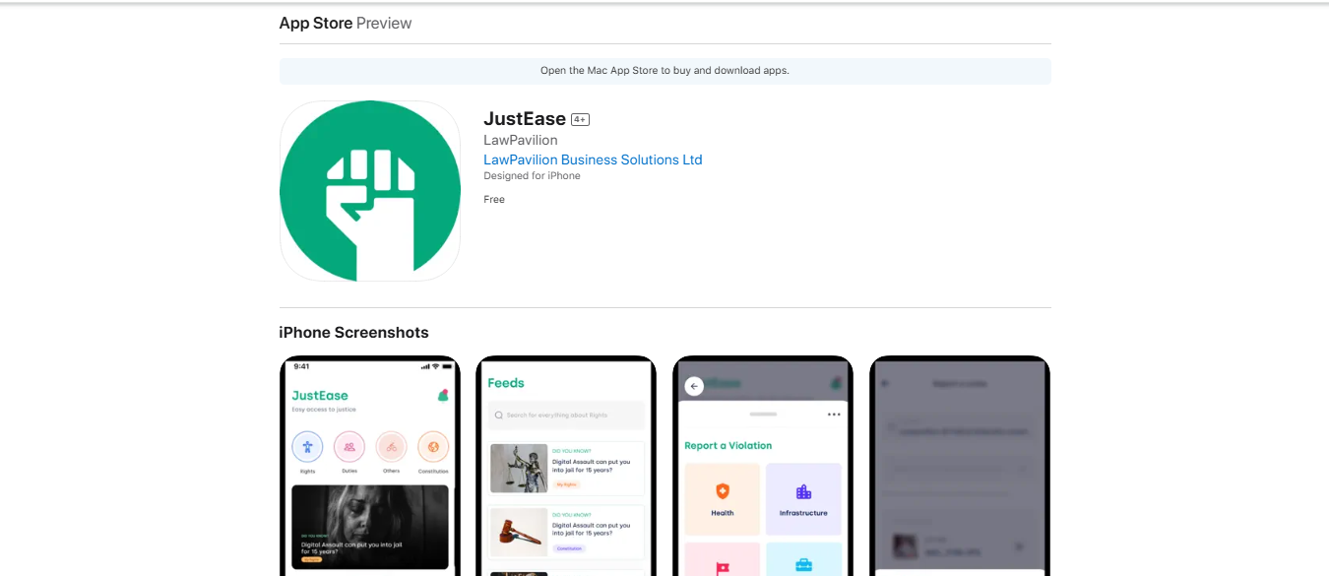Click the Constitution globe circle icon
The width and height of the screenshot is (1329, 576).
433,447
